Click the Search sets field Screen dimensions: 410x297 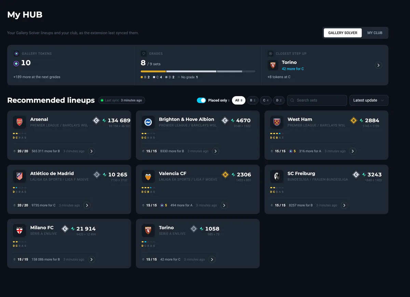[x=317, y=100]
